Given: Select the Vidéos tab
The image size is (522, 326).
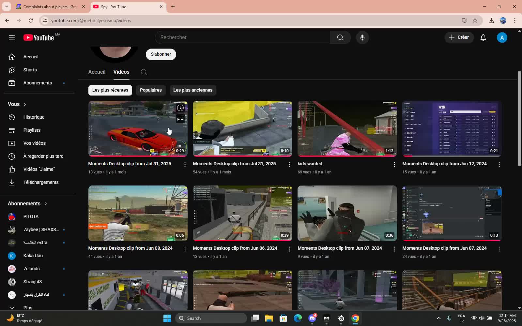Looking at the screenshot, I should pos(121,72).
